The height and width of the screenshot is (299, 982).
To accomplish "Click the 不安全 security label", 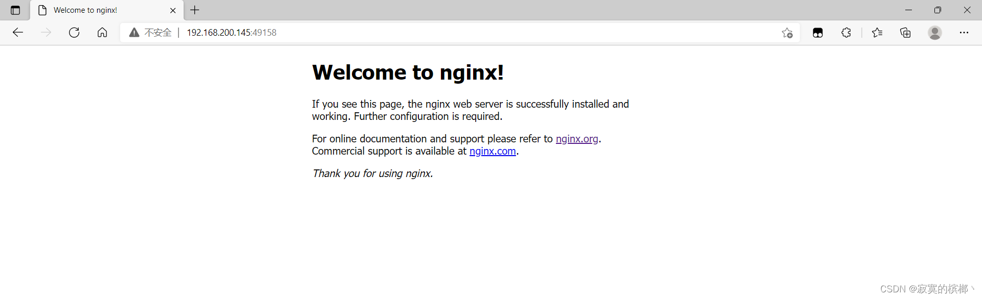I will pyautogui.click(x=158, y=33).
